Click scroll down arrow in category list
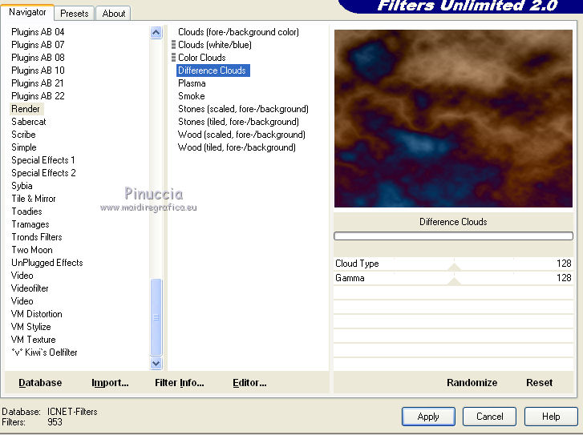Viewport: 583px width, 435px height. click(x=156, y=363)
